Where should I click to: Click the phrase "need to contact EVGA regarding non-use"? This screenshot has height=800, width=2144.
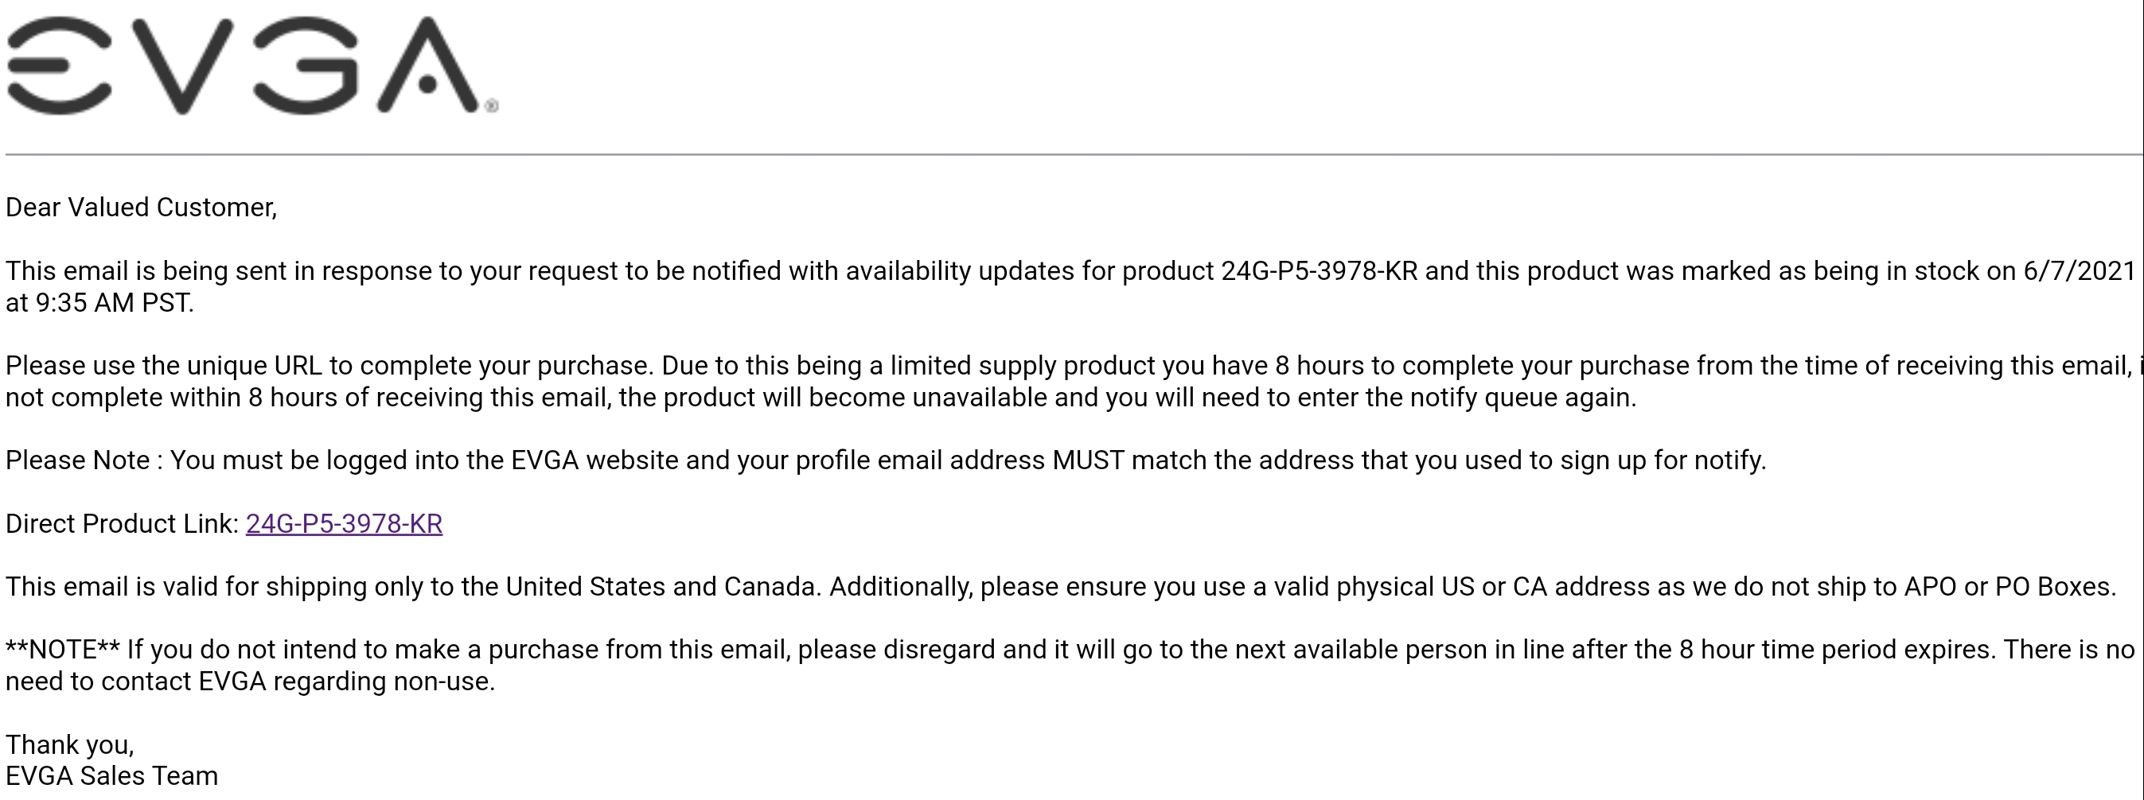(250, 682)
